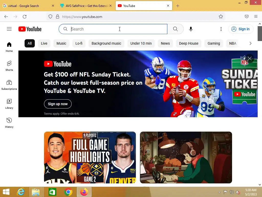Screen dimensions: 262x197
Task: Open Shorts in the sidebar
Action: [9, 66]
